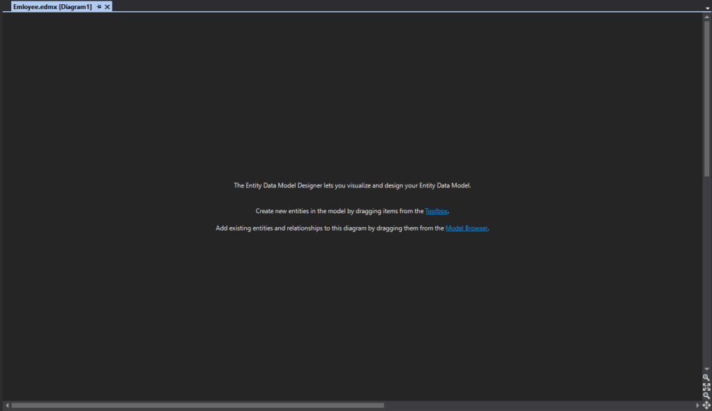
Task: Close the Emloyee.edmx diagram tab
Action: (x=108, y=6)
